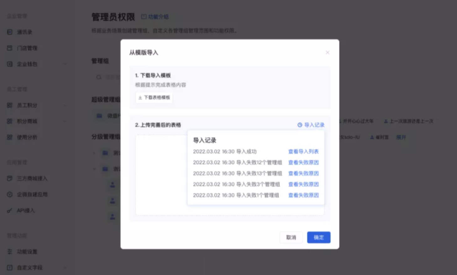The width and height of the screenshot is (457, 275).
Task: Expand the 积分商城 submenu arrow
Action: tap(65, 121)
